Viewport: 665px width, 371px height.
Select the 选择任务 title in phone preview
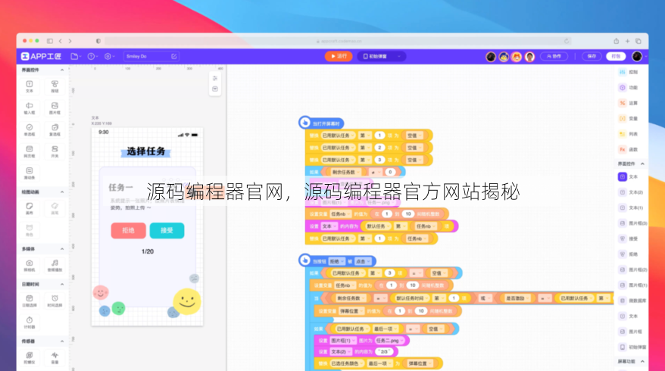pyautogui.click(x=146, y=151)
